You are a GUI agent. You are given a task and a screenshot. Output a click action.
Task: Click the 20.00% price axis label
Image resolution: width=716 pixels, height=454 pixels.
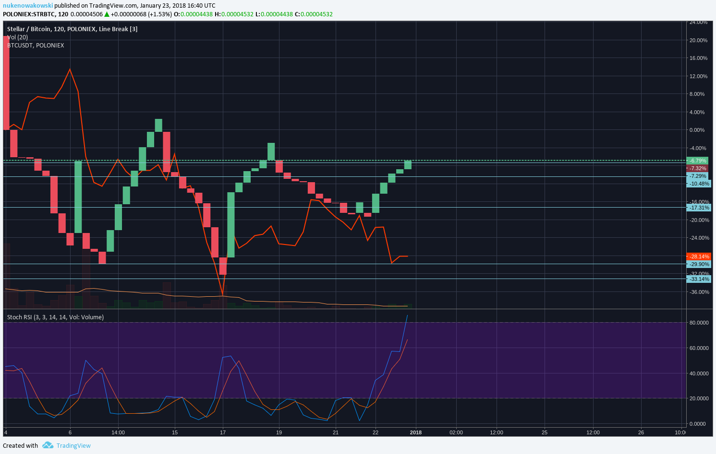[x=698, y=40]
